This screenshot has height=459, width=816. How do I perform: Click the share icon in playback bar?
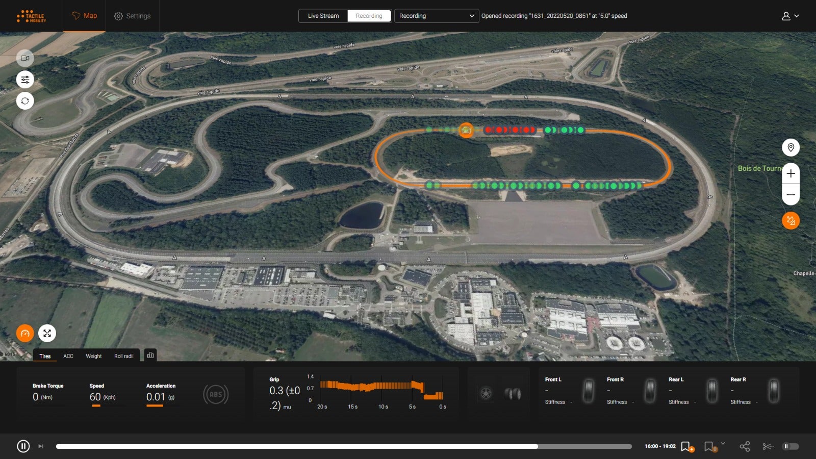tap(745, 447)
